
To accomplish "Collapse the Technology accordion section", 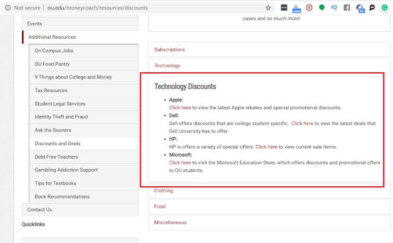I will 269,66.
